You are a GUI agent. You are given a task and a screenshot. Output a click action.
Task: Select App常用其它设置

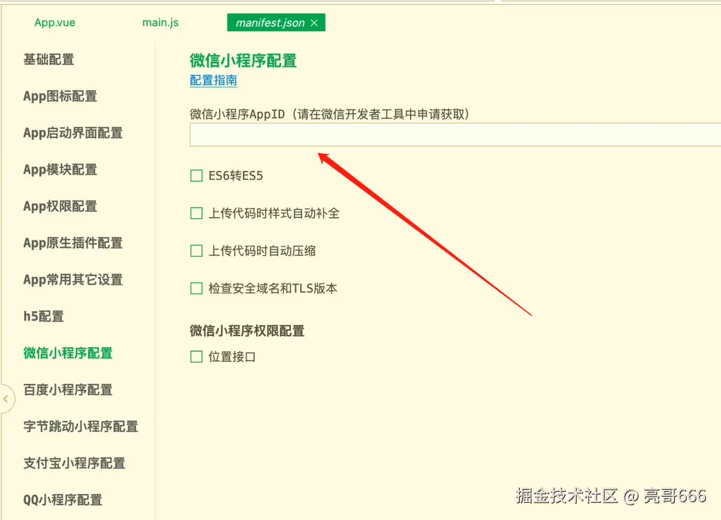point(73,280)
